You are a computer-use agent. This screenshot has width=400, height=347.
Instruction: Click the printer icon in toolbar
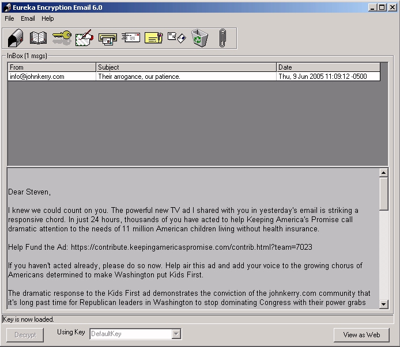coord(108,39)
